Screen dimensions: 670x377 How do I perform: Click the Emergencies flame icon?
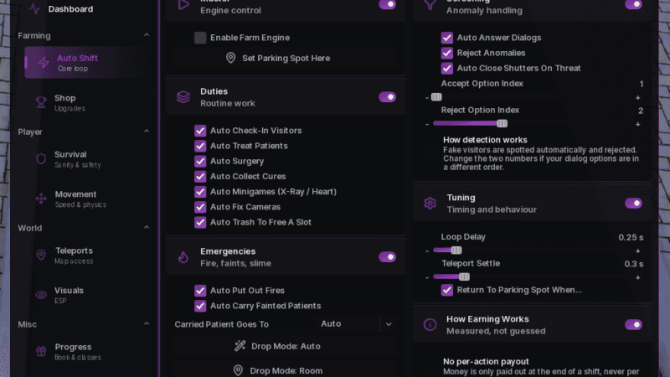[183, 257]
